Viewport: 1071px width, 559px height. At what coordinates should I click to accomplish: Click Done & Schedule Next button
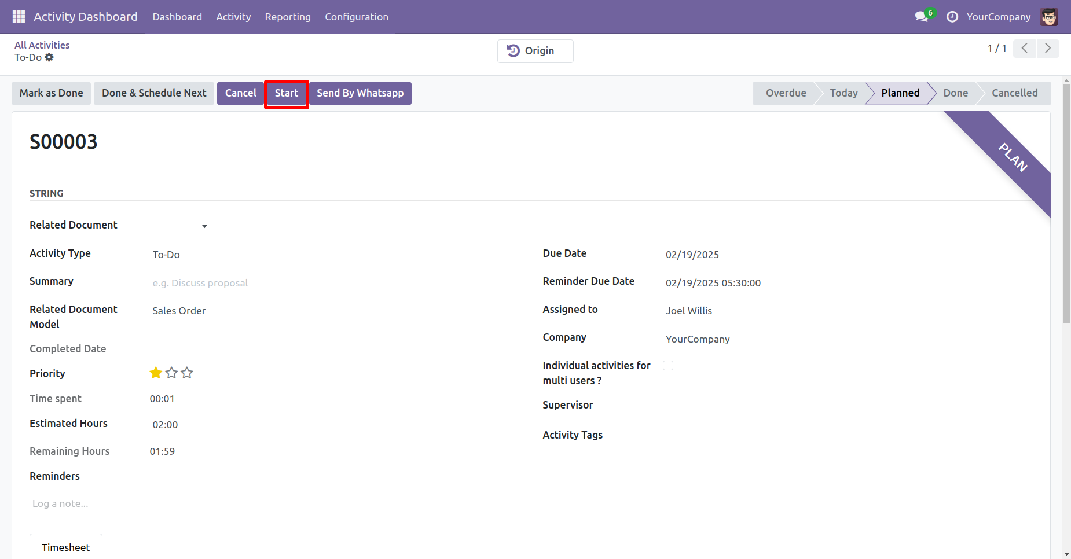tap(154, 93)
